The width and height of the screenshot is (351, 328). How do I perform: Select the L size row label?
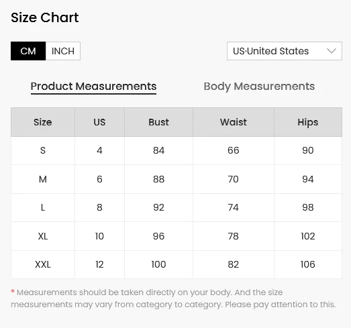click(x=43, y=208)
